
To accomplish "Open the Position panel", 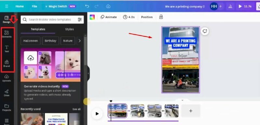I will click(x=147, y=17).
